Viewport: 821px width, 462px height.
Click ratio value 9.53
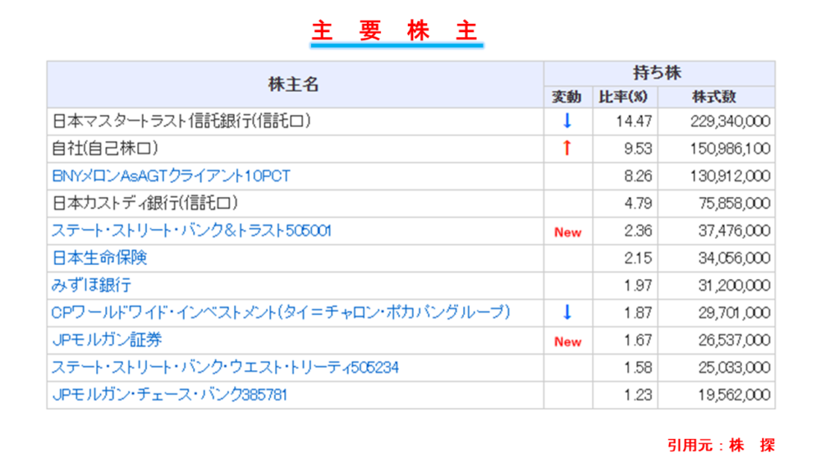click(638, 149)
